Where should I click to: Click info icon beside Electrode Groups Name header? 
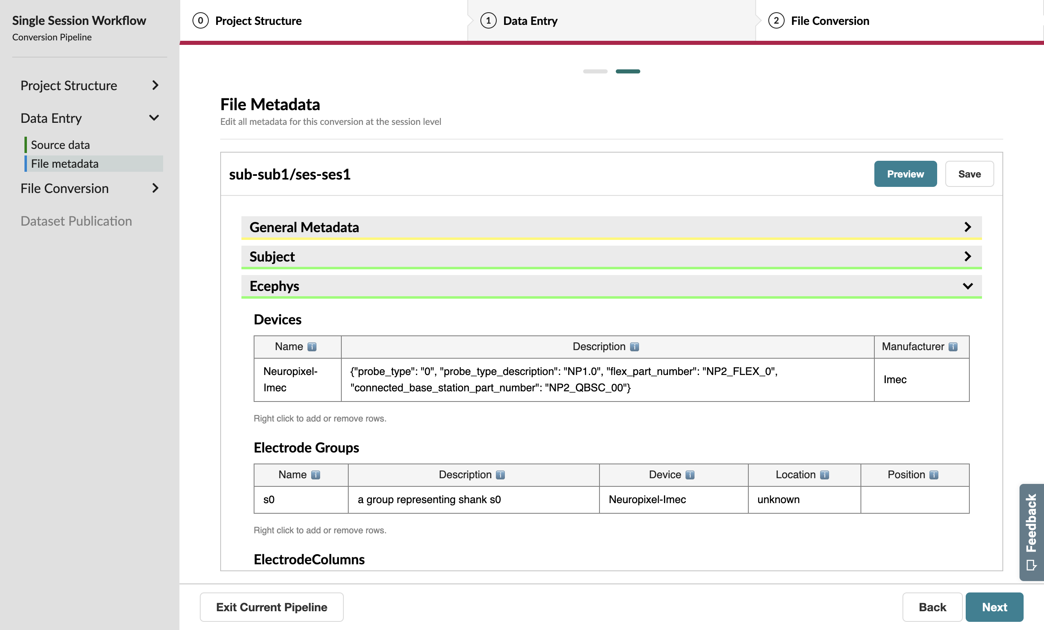click(316, 475)
